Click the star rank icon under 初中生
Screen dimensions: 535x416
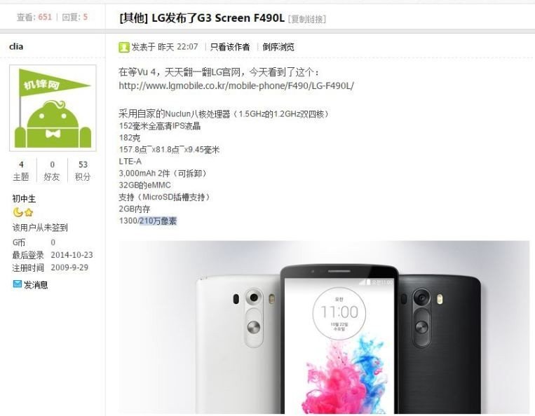29,213
